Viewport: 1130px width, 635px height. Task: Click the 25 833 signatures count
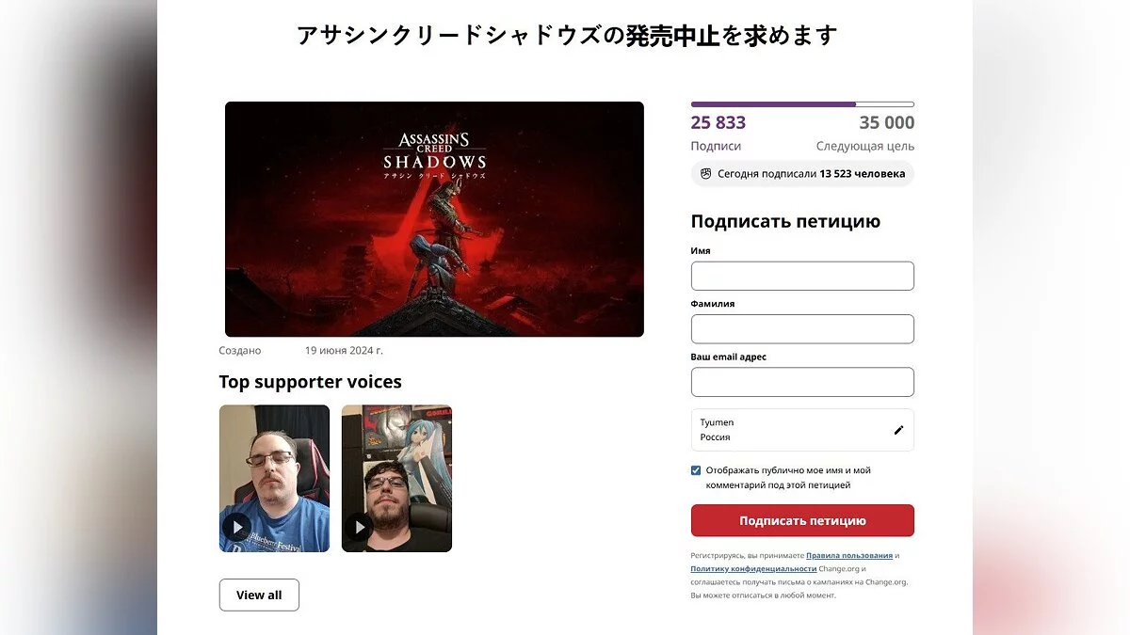(x=718, y=122)
